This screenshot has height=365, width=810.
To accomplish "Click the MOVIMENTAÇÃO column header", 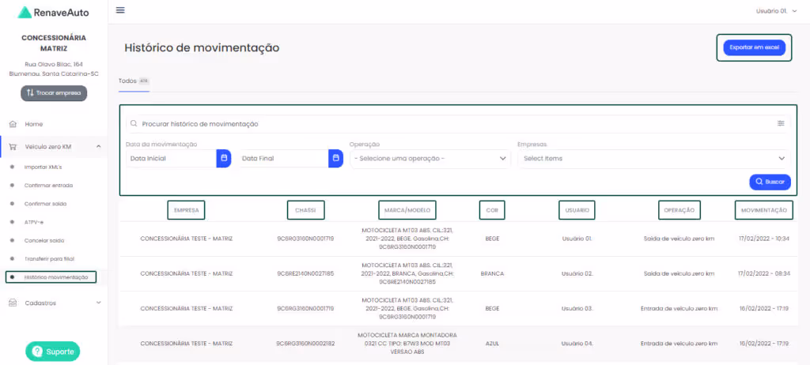I will [763, 210].
